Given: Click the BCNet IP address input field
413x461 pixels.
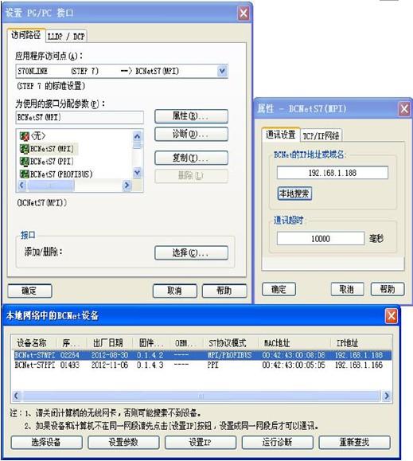Looking at the screenshot, I should pyautogui.click(x=332, y=173).
